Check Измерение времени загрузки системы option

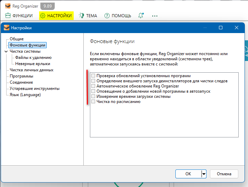point(93,96)
